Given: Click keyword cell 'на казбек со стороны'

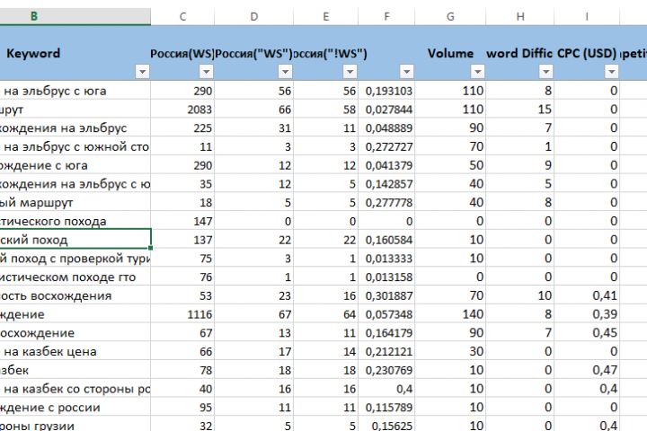Looking at the screenshot, I should [x=75, y=389].
